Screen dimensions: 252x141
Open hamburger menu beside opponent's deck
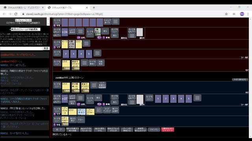point(80,31)
